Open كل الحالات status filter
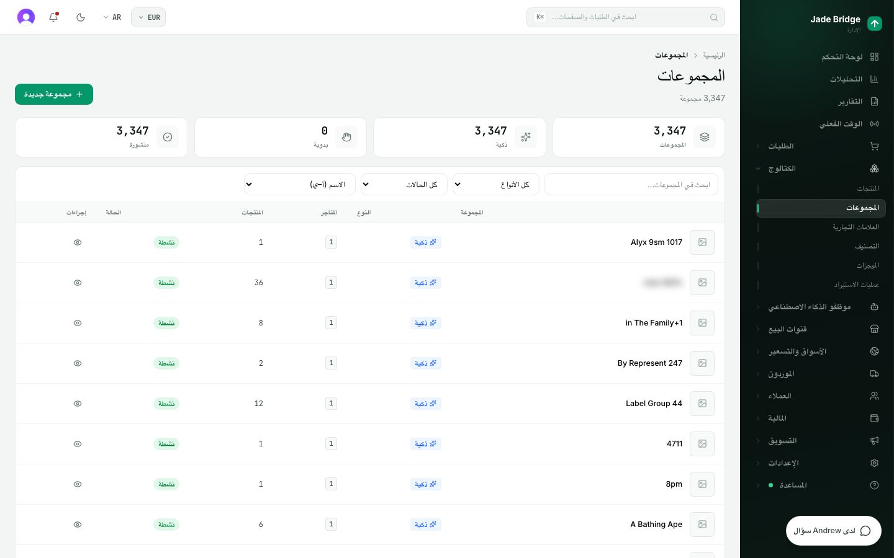Image resolution: width=894 pixels, height=558 pixels. pos(404,185)
